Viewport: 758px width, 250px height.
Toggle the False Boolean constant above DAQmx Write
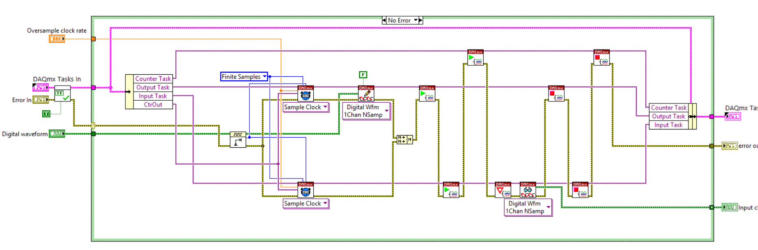click(x=363, y=75)
